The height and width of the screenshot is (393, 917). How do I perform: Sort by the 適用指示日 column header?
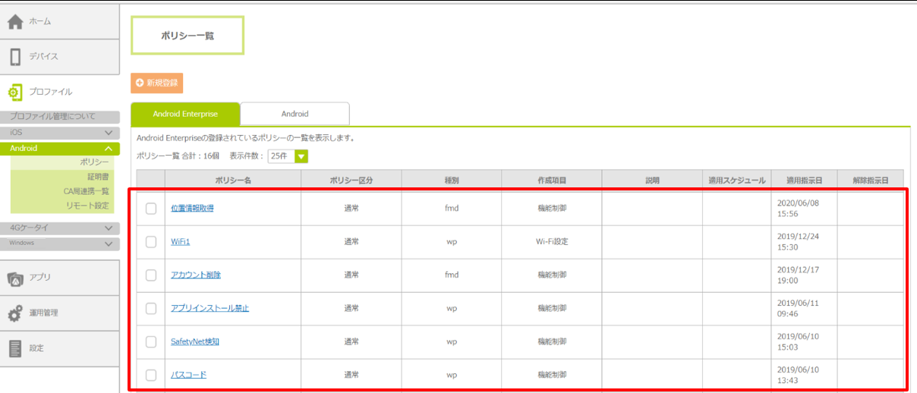(804, 181)
